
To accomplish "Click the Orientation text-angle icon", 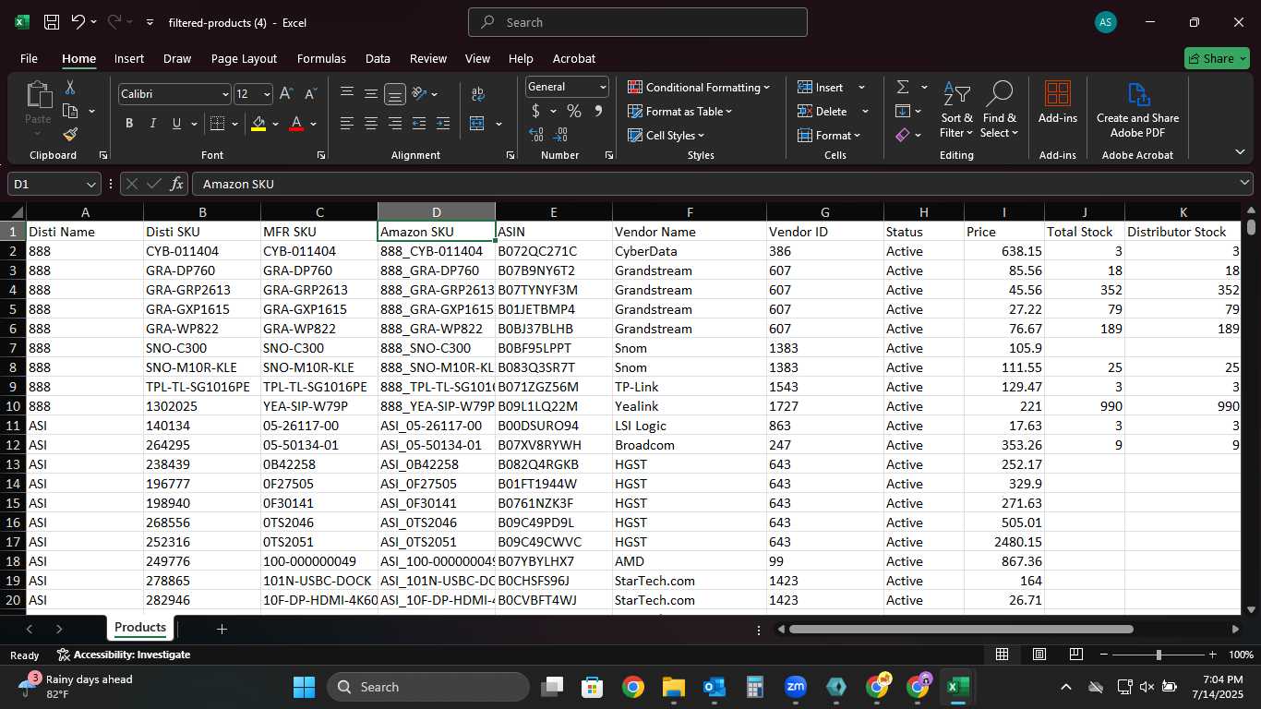I will click(419, 93).
